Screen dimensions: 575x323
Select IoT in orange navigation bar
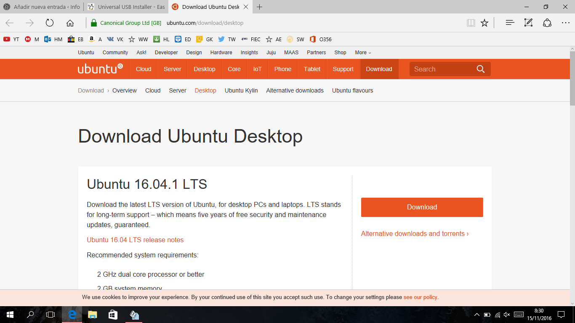(x=257, y=69)
